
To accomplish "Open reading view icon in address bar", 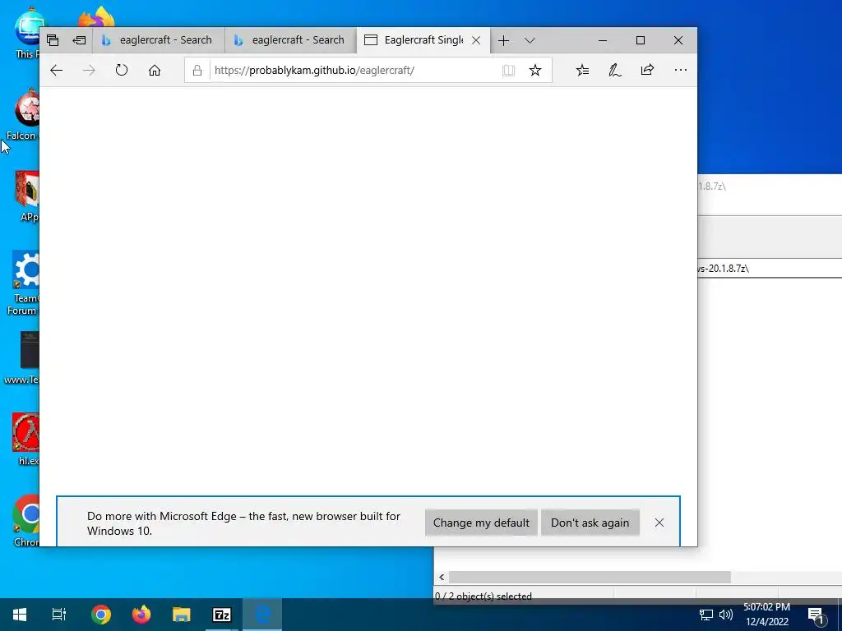I will 508,71.
